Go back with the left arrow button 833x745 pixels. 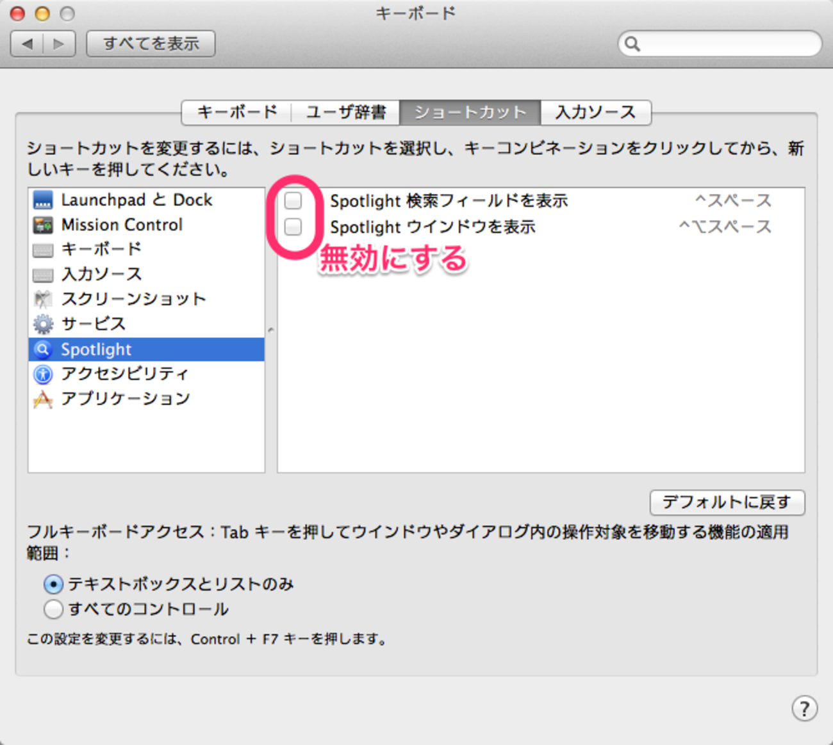27,44
